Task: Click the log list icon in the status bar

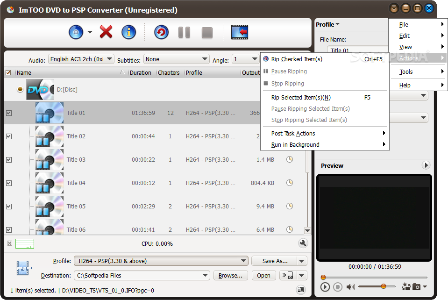Action: coord(301,290)
